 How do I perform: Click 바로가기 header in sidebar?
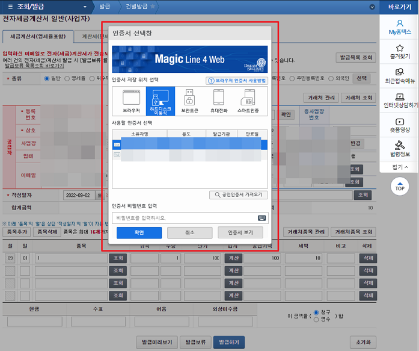pyautogui.click(x=400, y=7)
